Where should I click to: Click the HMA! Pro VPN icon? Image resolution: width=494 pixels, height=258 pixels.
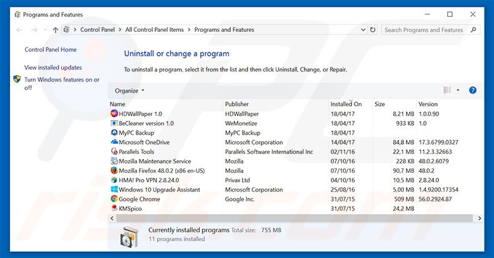pos(114,180)
